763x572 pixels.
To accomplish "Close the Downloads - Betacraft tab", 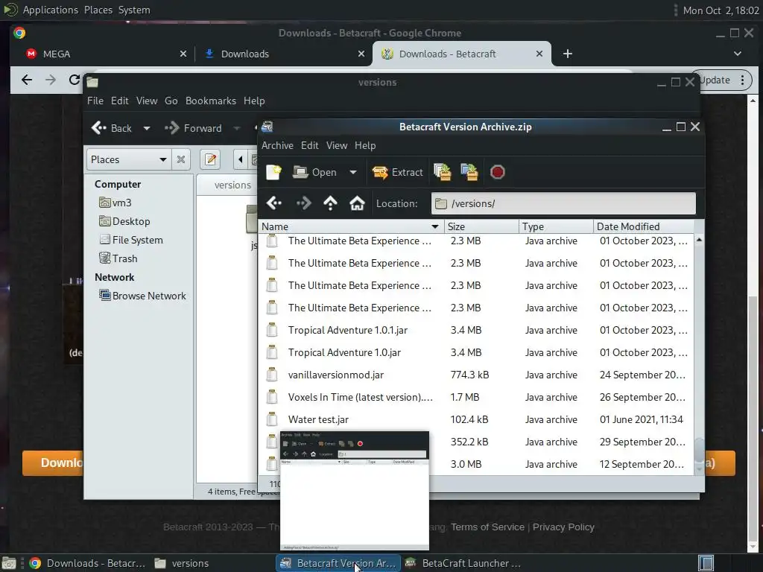I will pyautogui.click(x=539, y=54).
